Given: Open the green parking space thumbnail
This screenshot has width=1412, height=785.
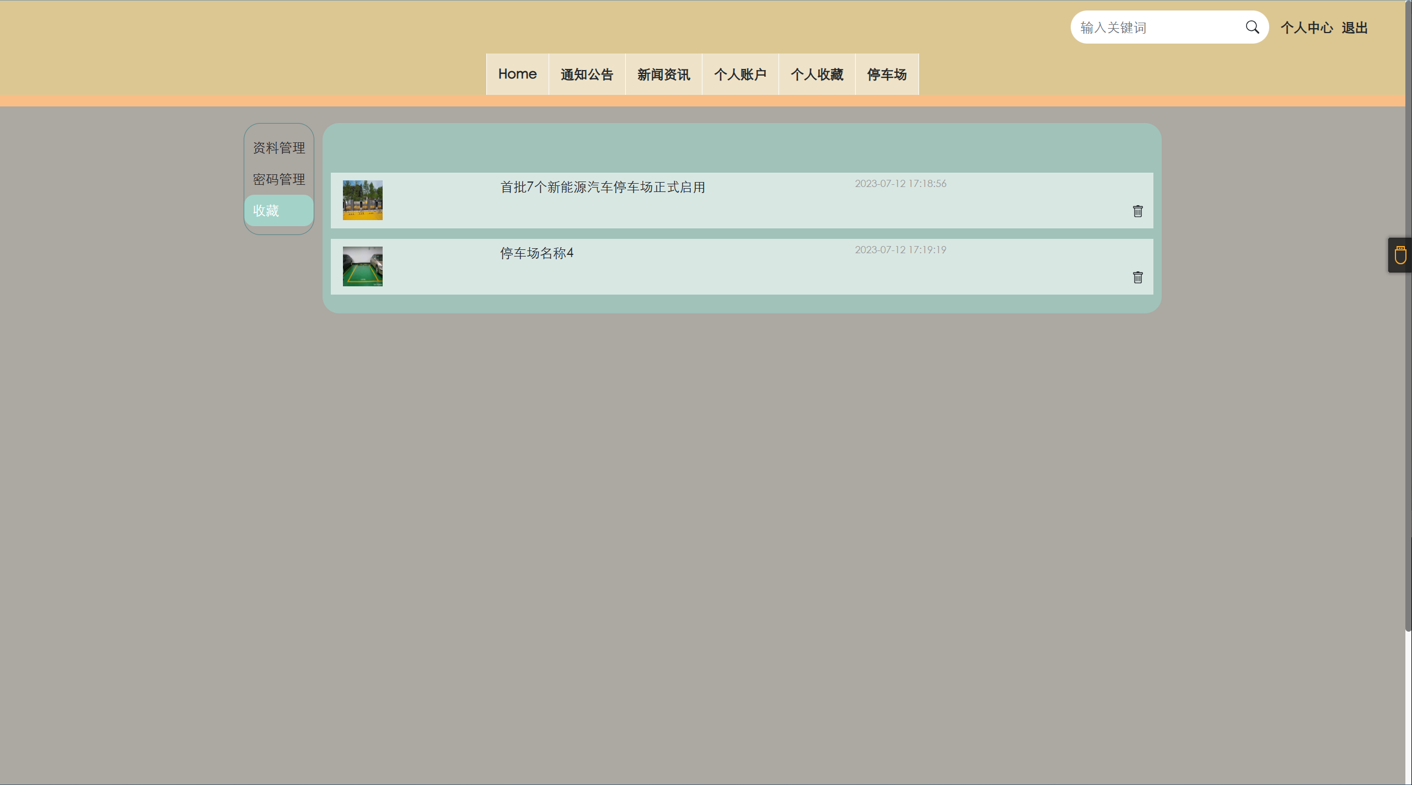Looking at the screenshot, I should point(362,266).
